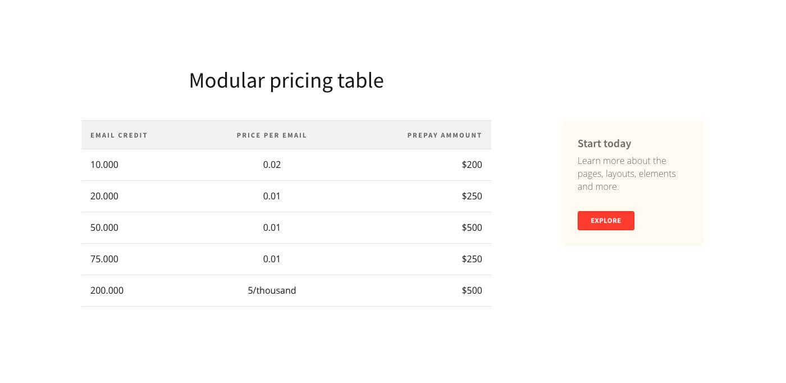Select the 200.000 email credit cell

click(107, 290)
